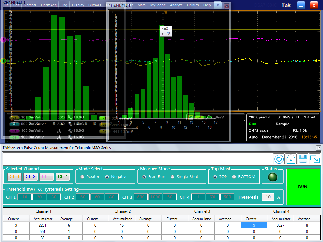
Task: Click the orange trigger position triangle marker
Action: click(166, 13)
